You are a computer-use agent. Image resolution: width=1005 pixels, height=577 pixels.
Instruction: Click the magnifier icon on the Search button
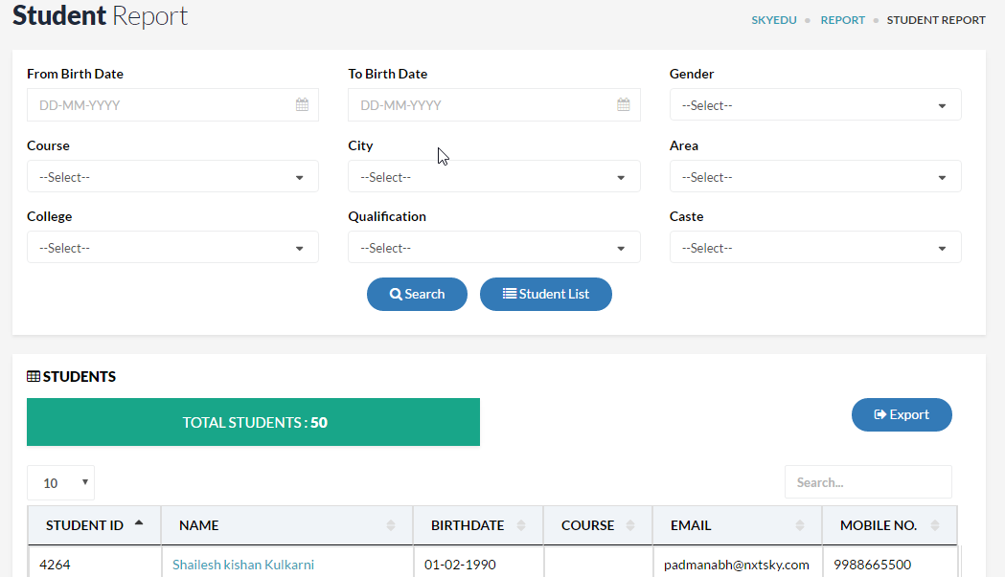click(x=396, y=294)
